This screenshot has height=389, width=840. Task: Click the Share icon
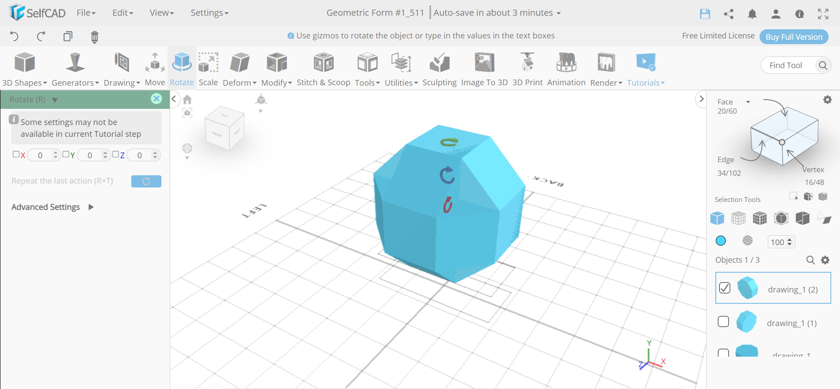[729, 14]
